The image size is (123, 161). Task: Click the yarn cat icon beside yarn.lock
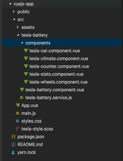coord(14,152)
